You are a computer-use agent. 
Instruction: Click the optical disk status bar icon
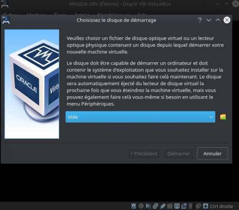tap(141, 206)
